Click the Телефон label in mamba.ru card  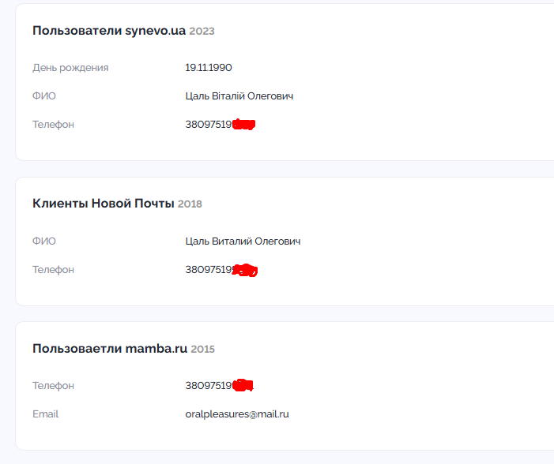click(x=53, y=386)
